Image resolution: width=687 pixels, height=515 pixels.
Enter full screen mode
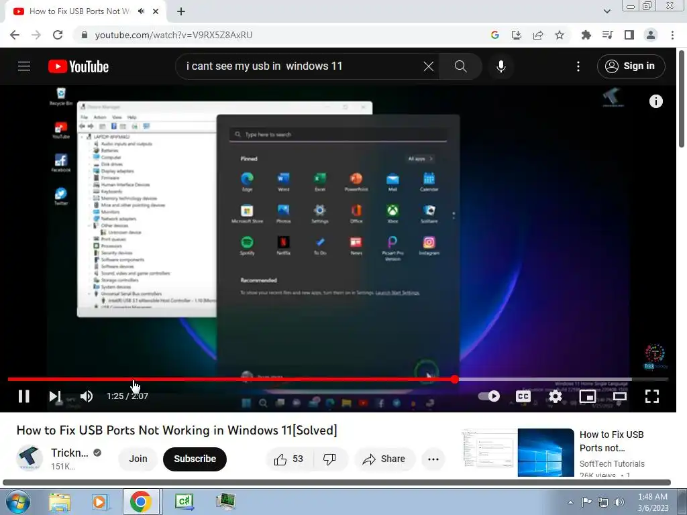pos(652,396)
